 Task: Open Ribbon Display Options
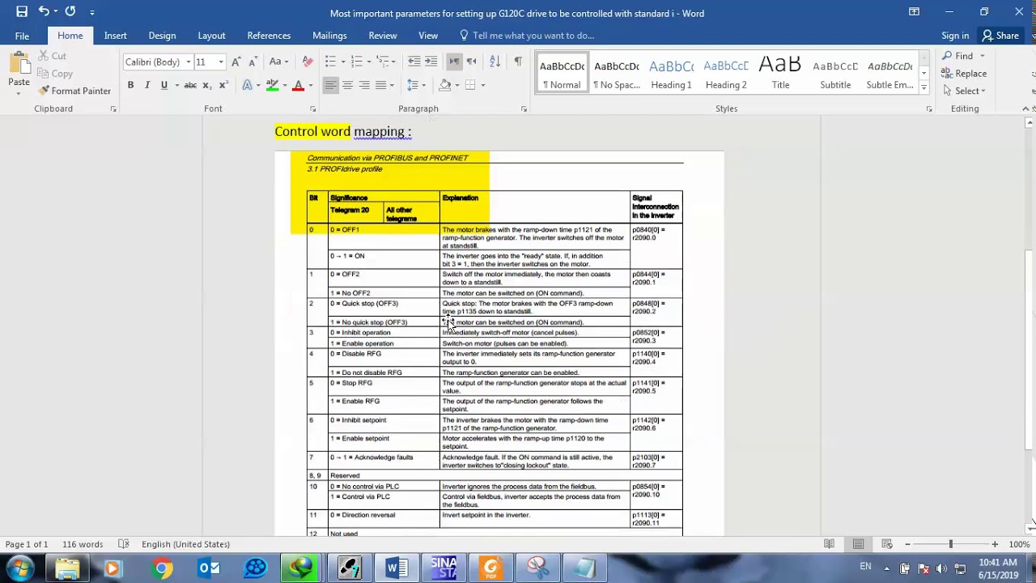coord(914,12)
